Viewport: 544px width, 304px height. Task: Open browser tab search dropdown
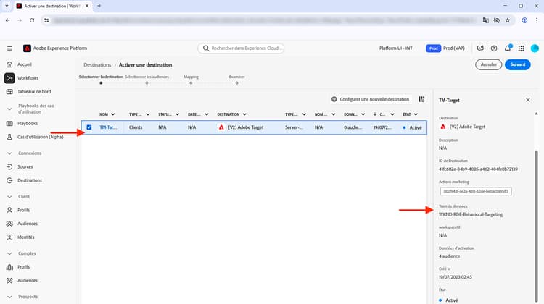[7, 6]
